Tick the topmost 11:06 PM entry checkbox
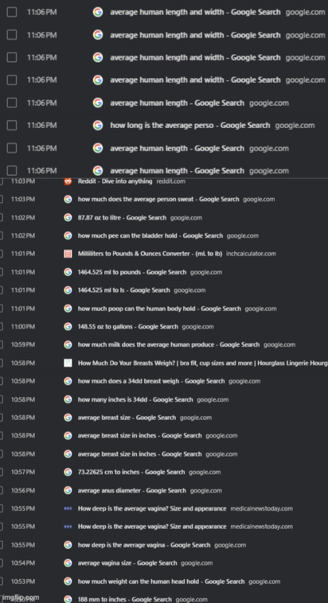 pyautogui.click(x=12, y=12)
